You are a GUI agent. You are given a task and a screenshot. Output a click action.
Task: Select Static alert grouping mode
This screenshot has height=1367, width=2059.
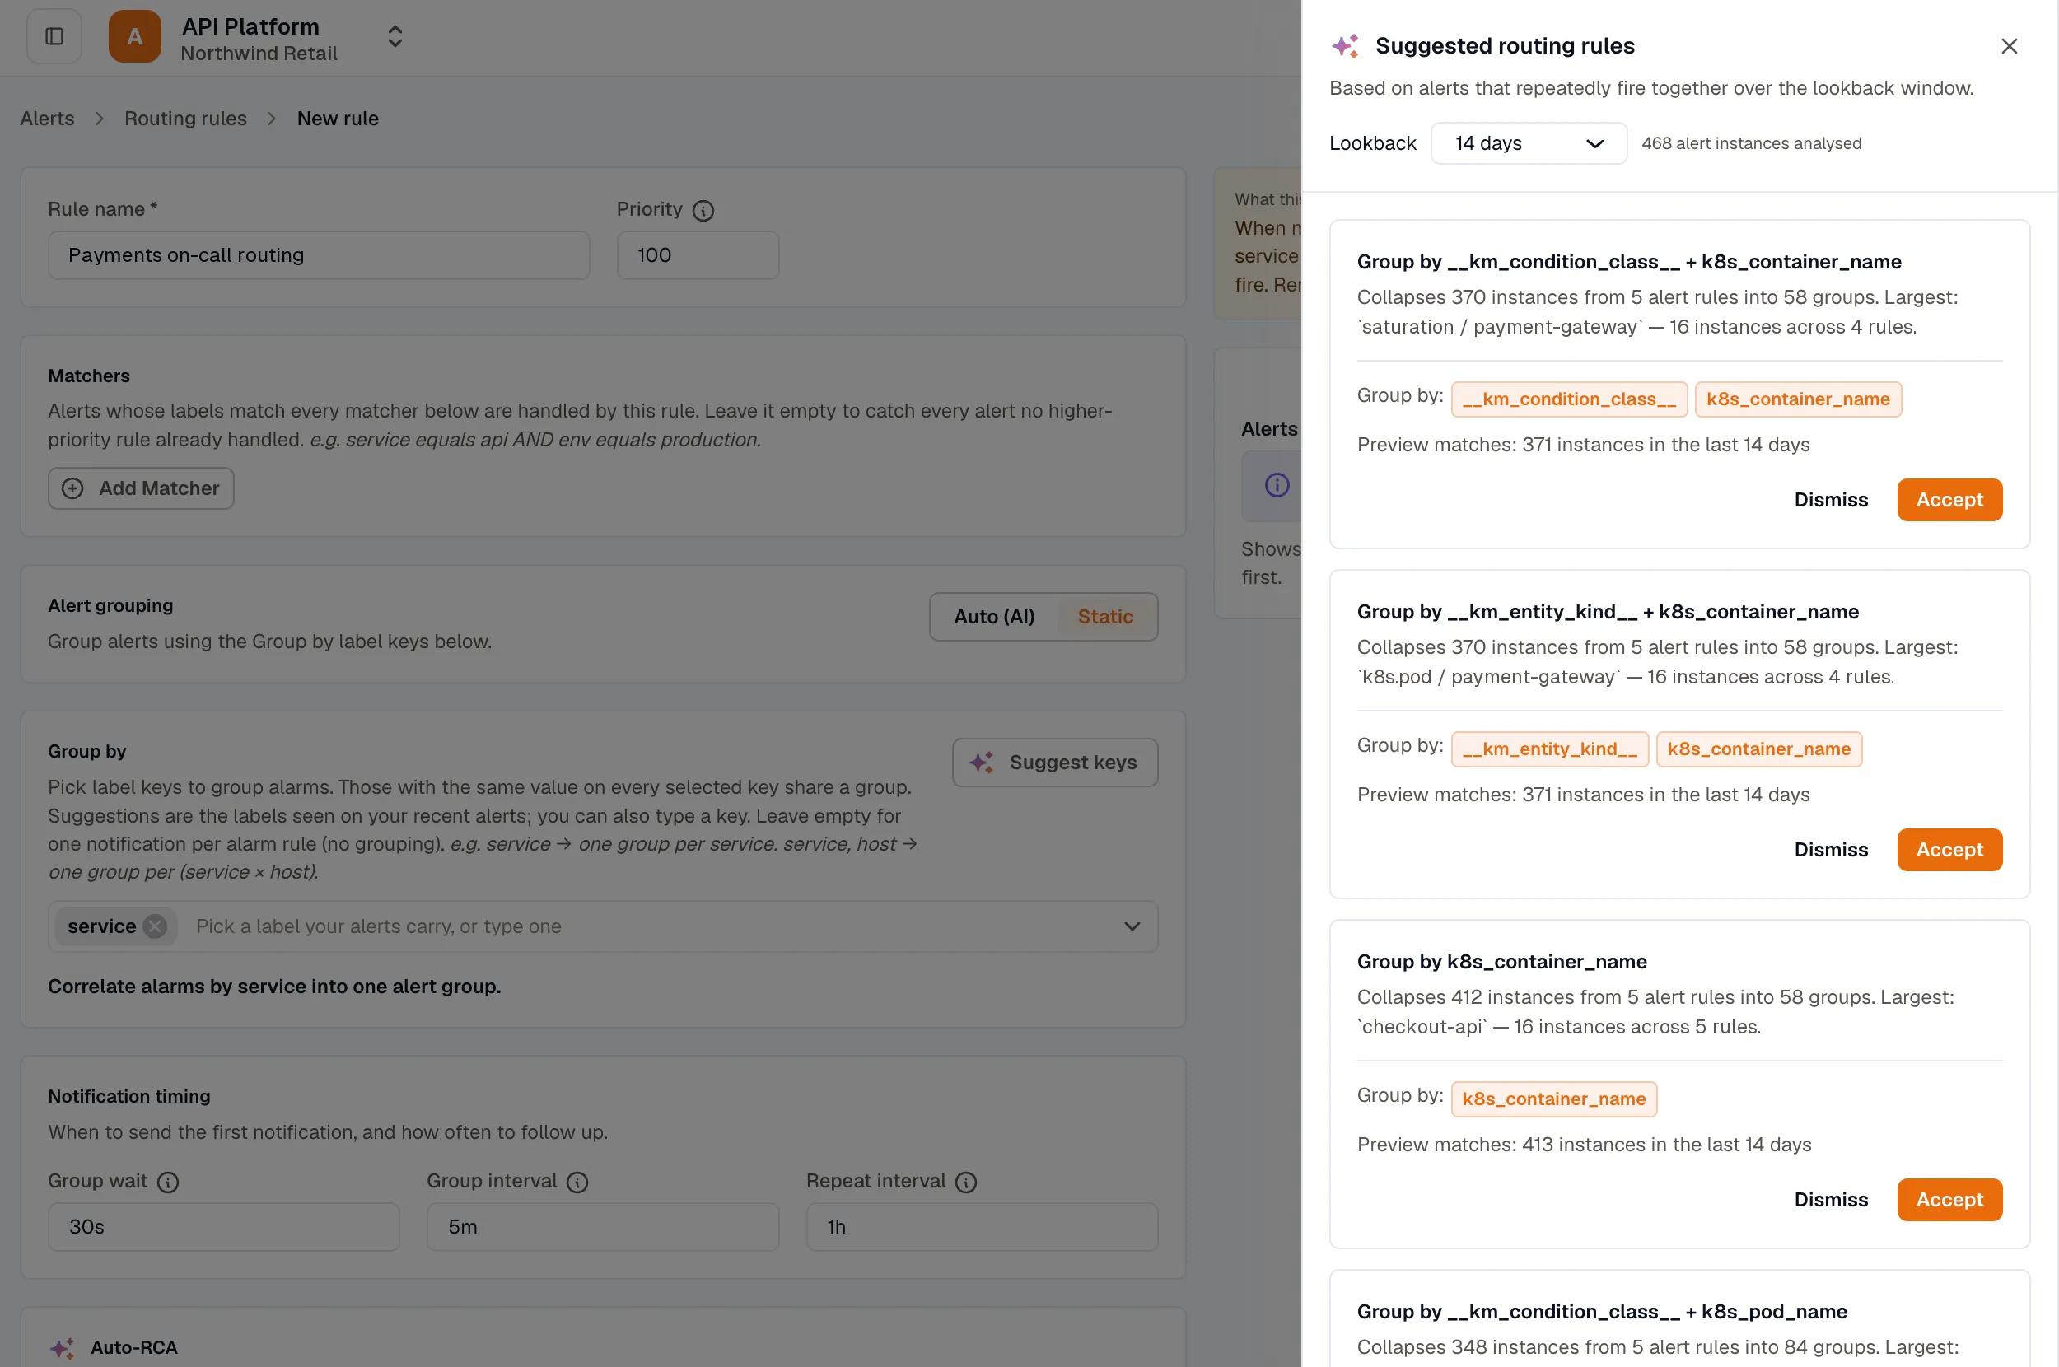[1104, 616]
